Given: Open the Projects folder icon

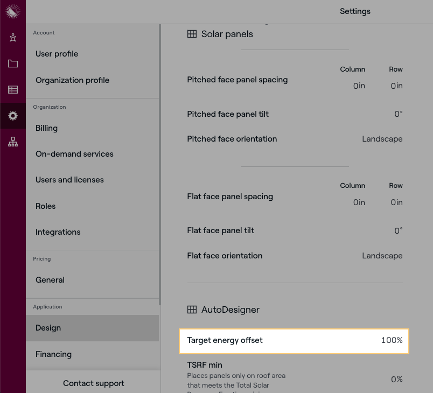Looking at the screenshot, I should (x=13, y=64).
